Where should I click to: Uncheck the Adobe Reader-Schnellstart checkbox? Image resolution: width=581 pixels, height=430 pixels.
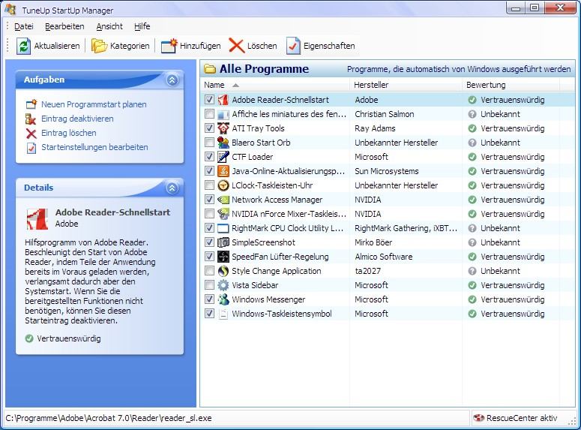click(x=209, y=99)
